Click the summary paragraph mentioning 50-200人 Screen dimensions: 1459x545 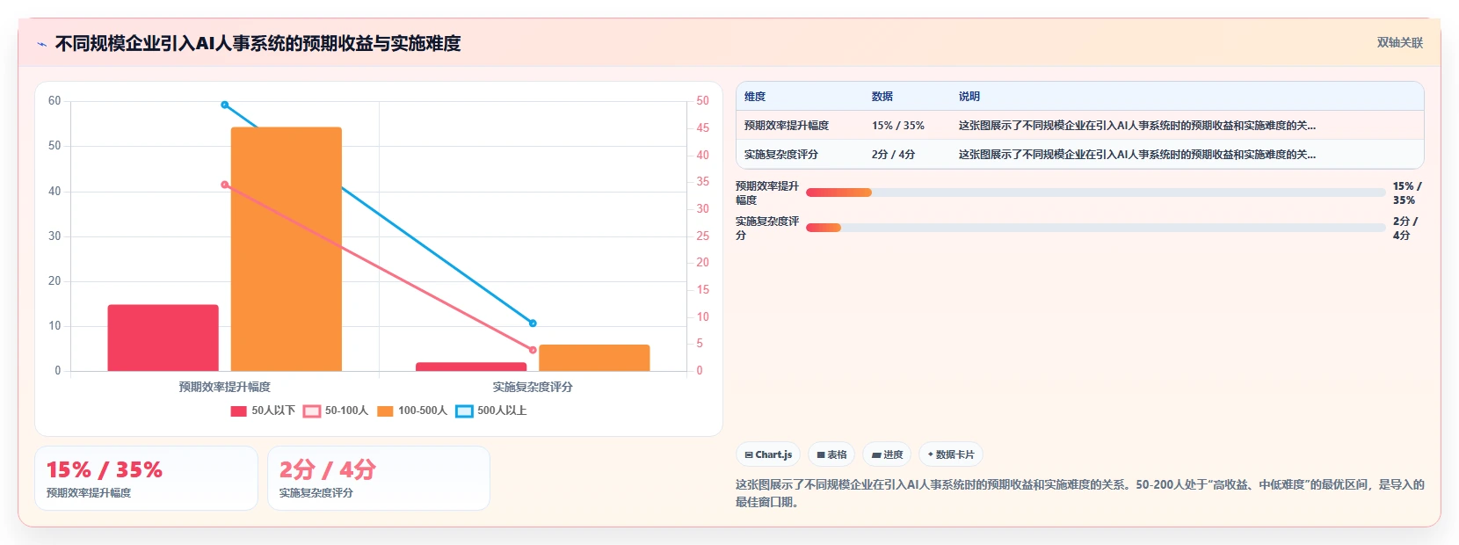tap(1079, 493)
